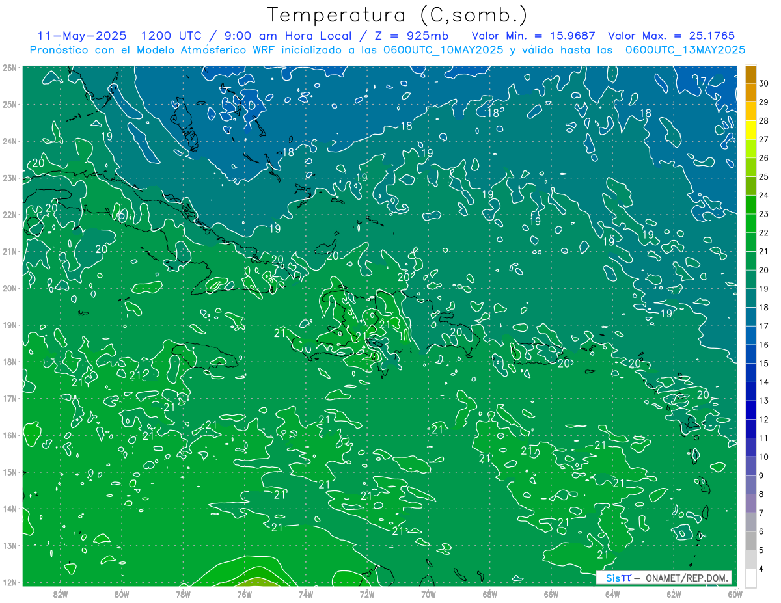Click the "Temperatura (C,somb.)" title

398,16
